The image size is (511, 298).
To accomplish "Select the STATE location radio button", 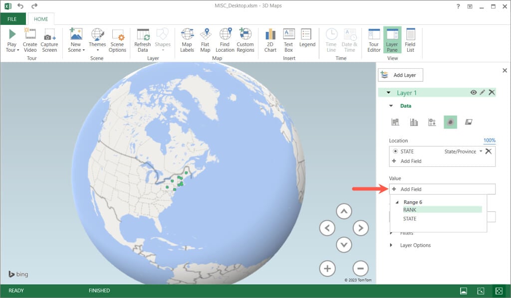I will [x=395, y=151].
